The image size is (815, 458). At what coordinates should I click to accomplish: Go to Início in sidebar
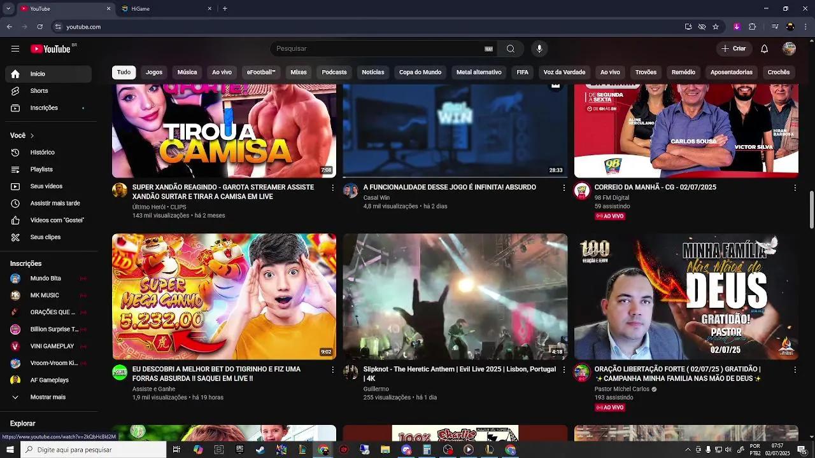[48, 74]
